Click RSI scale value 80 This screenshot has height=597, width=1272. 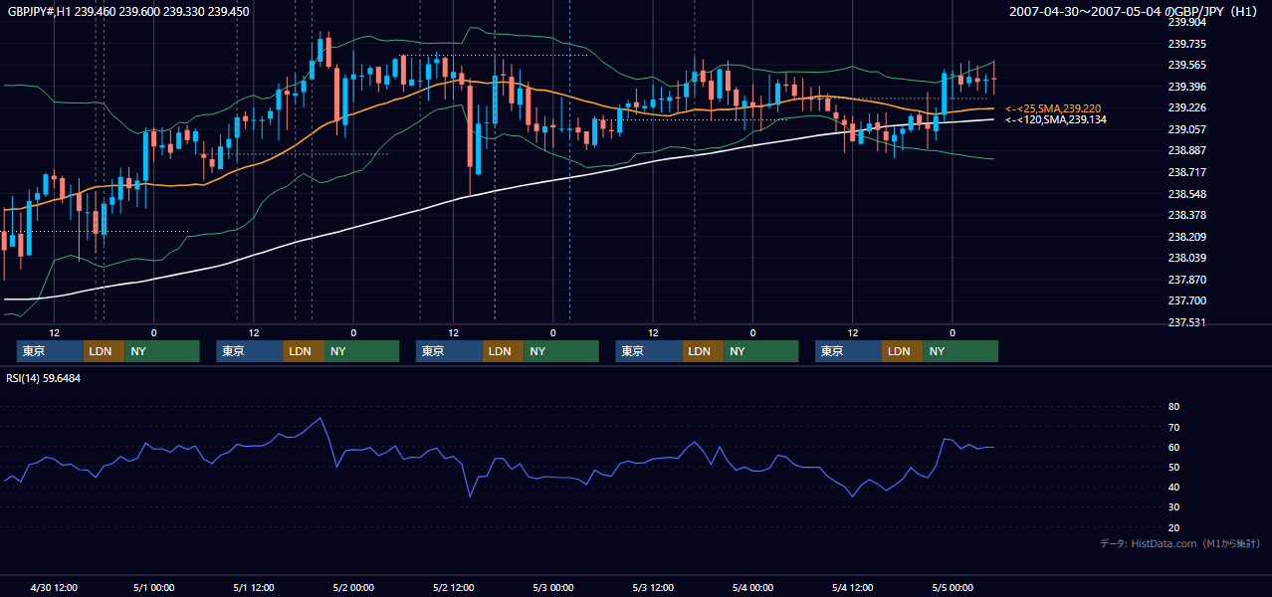(x=1173, y=407)
